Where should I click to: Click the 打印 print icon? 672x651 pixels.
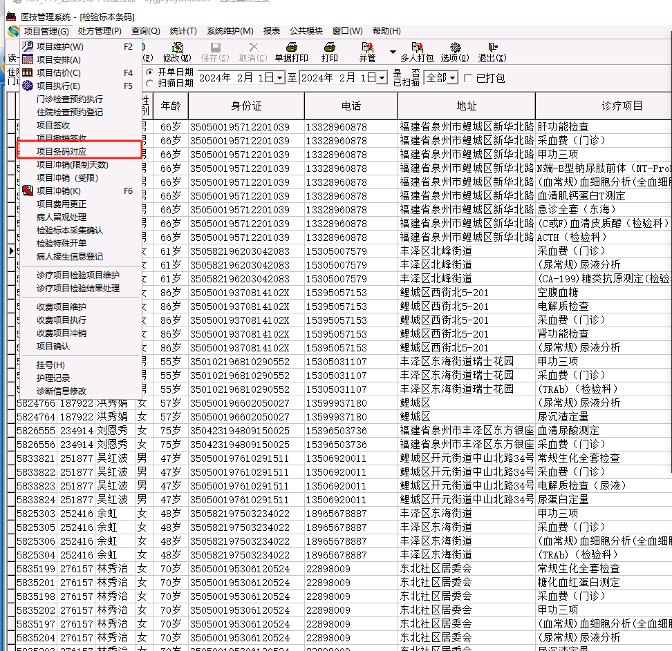(x=330, y=47)
